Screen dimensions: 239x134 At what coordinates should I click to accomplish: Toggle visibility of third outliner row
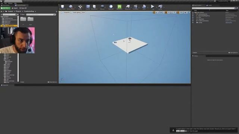click(x=193, y=16)
